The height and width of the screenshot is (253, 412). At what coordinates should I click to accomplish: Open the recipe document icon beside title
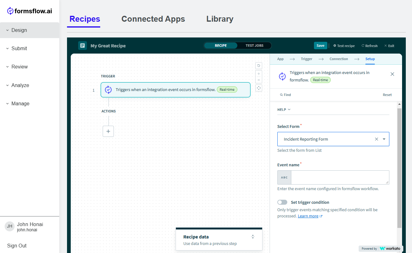click(x=83, y=46)
